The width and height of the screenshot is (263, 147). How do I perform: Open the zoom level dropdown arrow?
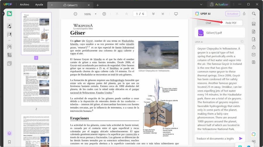click(96, 14)
